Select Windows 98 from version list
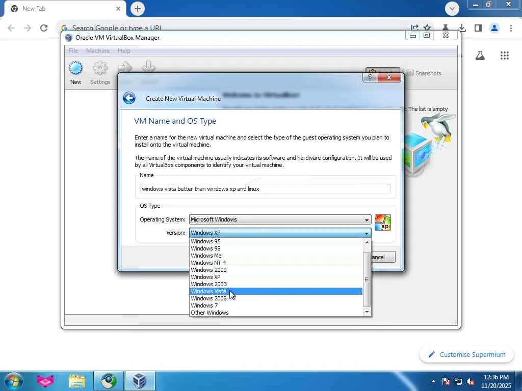Image resolution: width=522 pixels, height=391 pixels. click(x=276, y=248)
